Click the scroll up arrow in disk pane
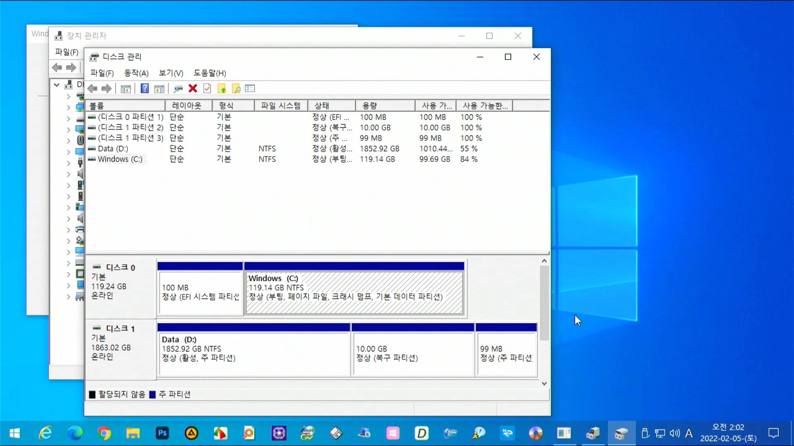This screenshot has height=446, width=794. click(x=544, y=261)
